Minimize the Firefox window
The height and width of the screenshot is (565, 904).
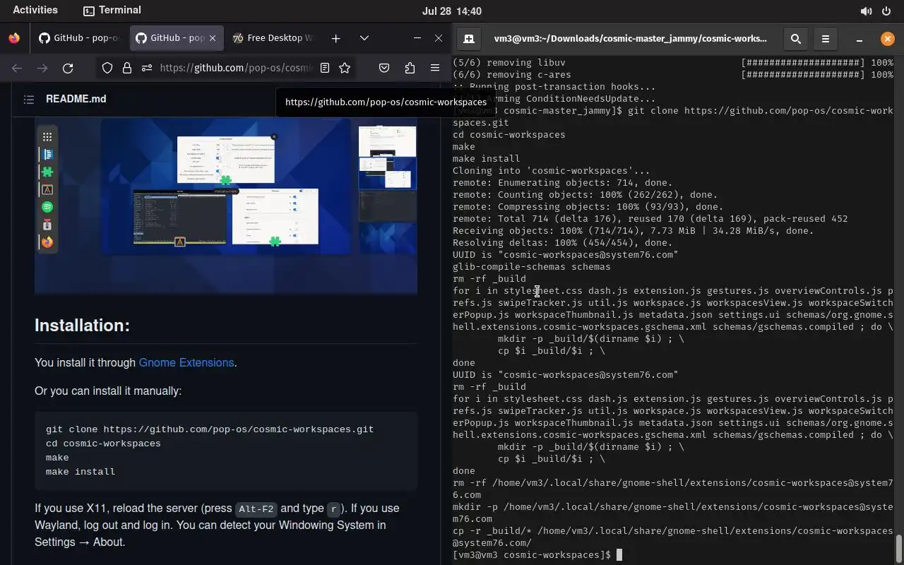tap(417, 38)
